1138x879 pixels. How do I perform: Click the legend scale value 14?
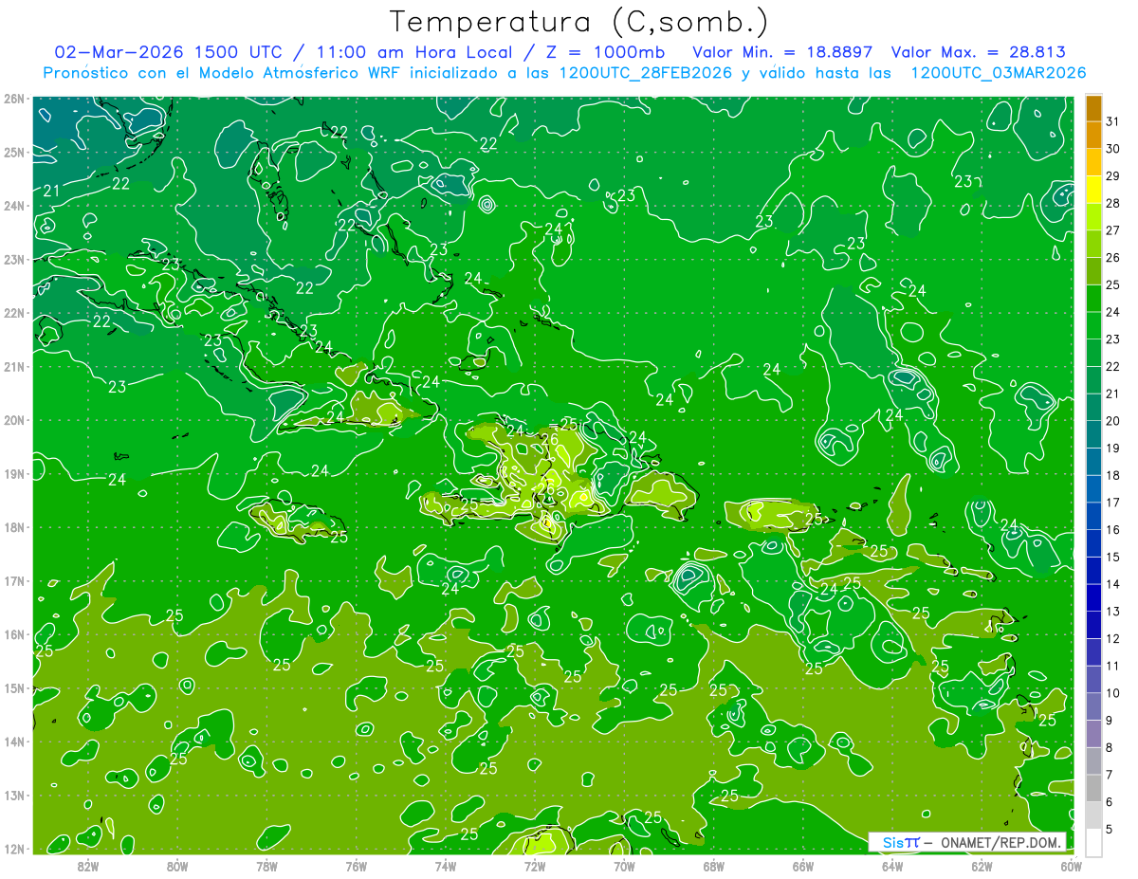(1113, 583)
